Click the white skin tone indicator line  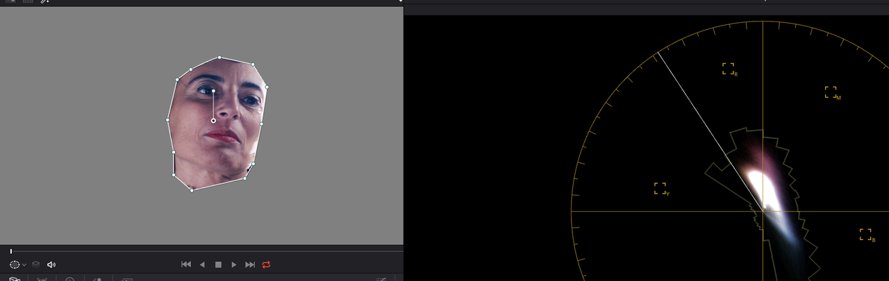710,132
